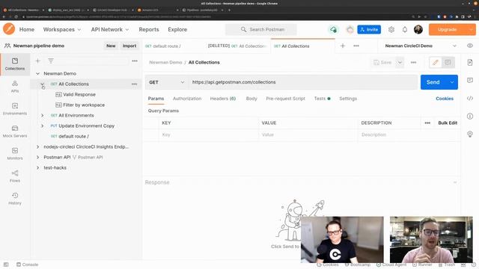Screen dimensions: 479x269
Task: Select the Valid Response example
Action: click(x=79, y=95)
